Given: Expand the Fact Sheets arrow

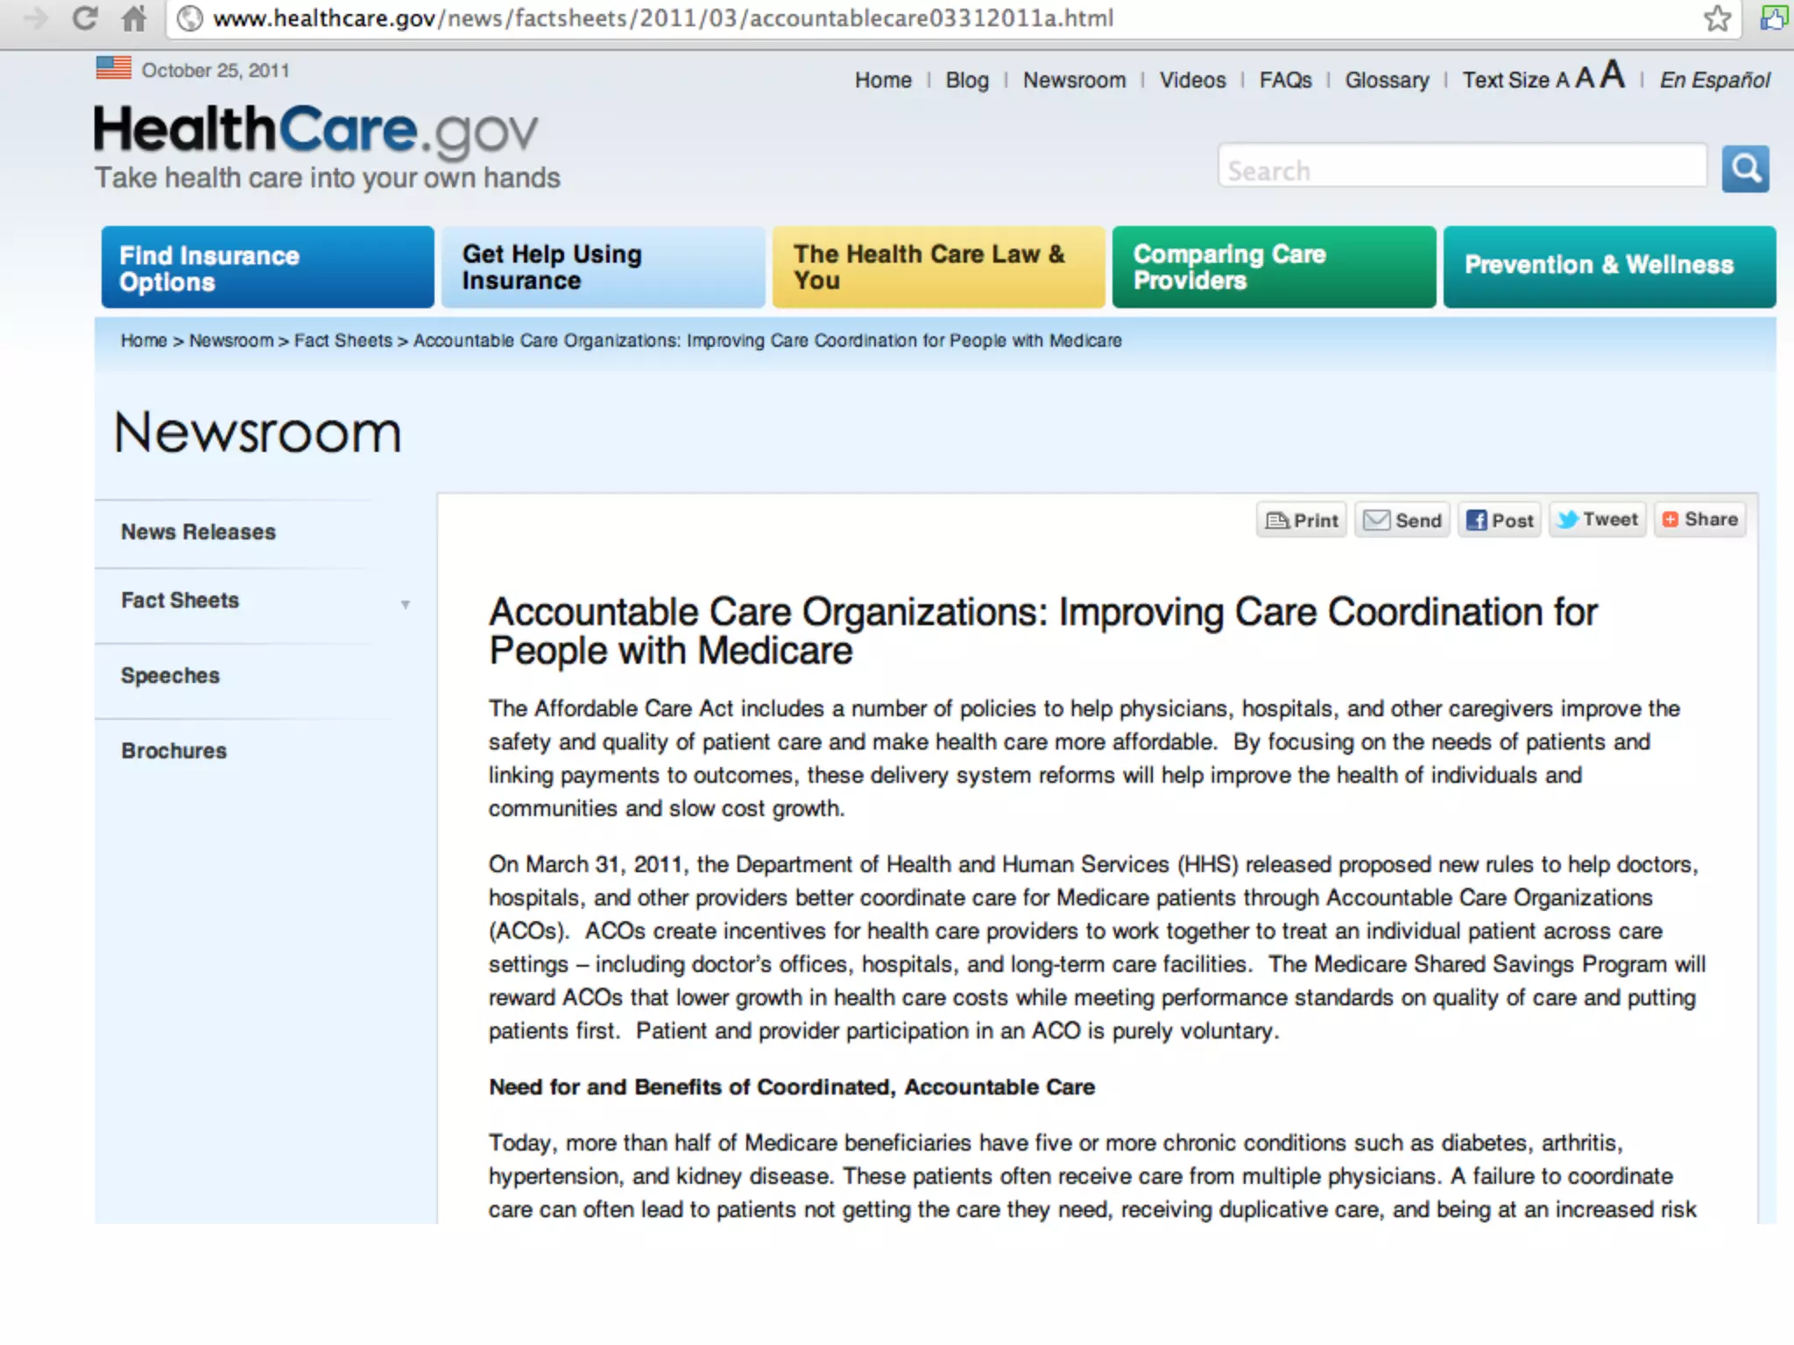Looking at the screenshot, I should tap(406, 604).
